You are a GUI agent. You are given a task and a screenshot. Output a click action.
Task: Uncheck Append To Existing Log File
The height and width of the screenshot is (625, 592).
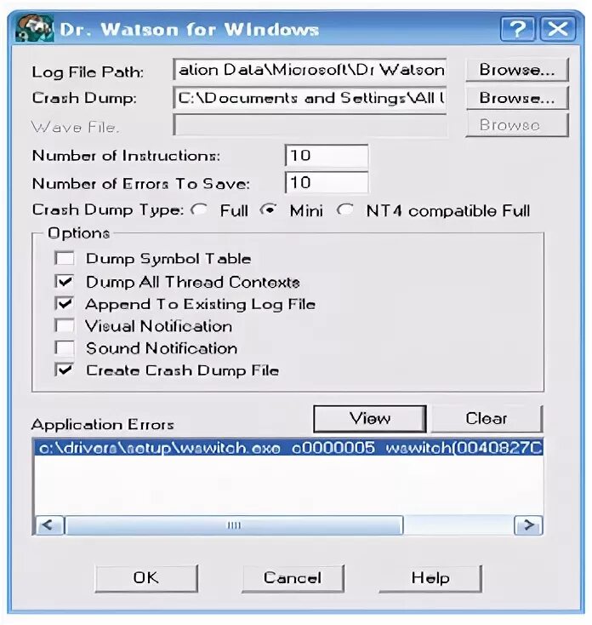click(64, 304)
